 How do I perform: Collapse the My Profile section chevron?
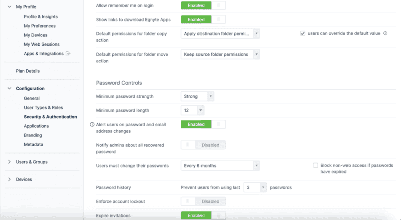click(x=9, y=7)
